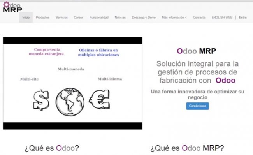
Task: Click the Contáctenos button
Action: pos(197,106)
